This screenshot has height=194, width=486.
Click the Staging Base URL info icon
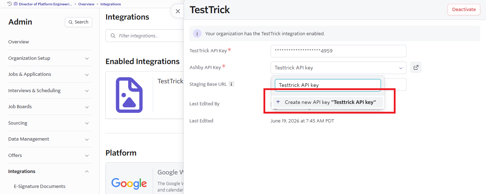(x=231, y=84)
